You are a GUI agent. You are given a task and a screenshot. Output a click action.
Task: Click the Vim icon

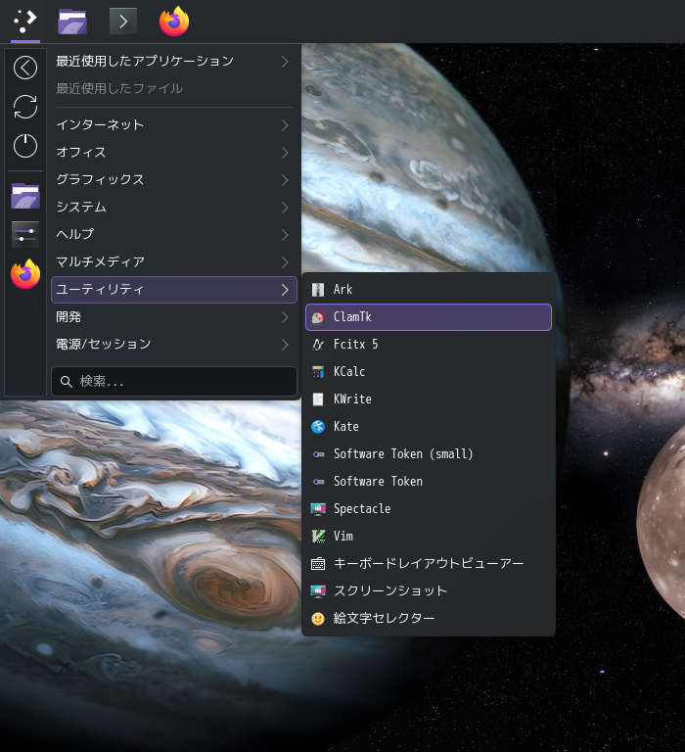tap(318, 537)
